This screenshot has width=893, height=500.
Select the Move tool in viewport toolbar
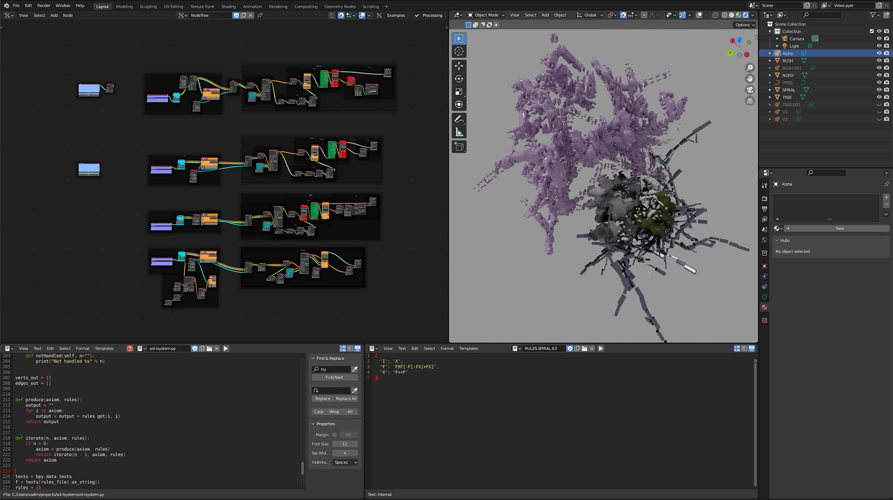pyautogui.click(x=459, y=66)
